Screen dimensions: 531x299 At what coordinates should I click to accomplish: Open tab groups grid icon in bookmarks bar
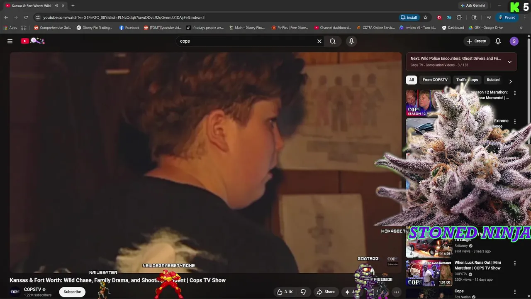tap(24, 28)
